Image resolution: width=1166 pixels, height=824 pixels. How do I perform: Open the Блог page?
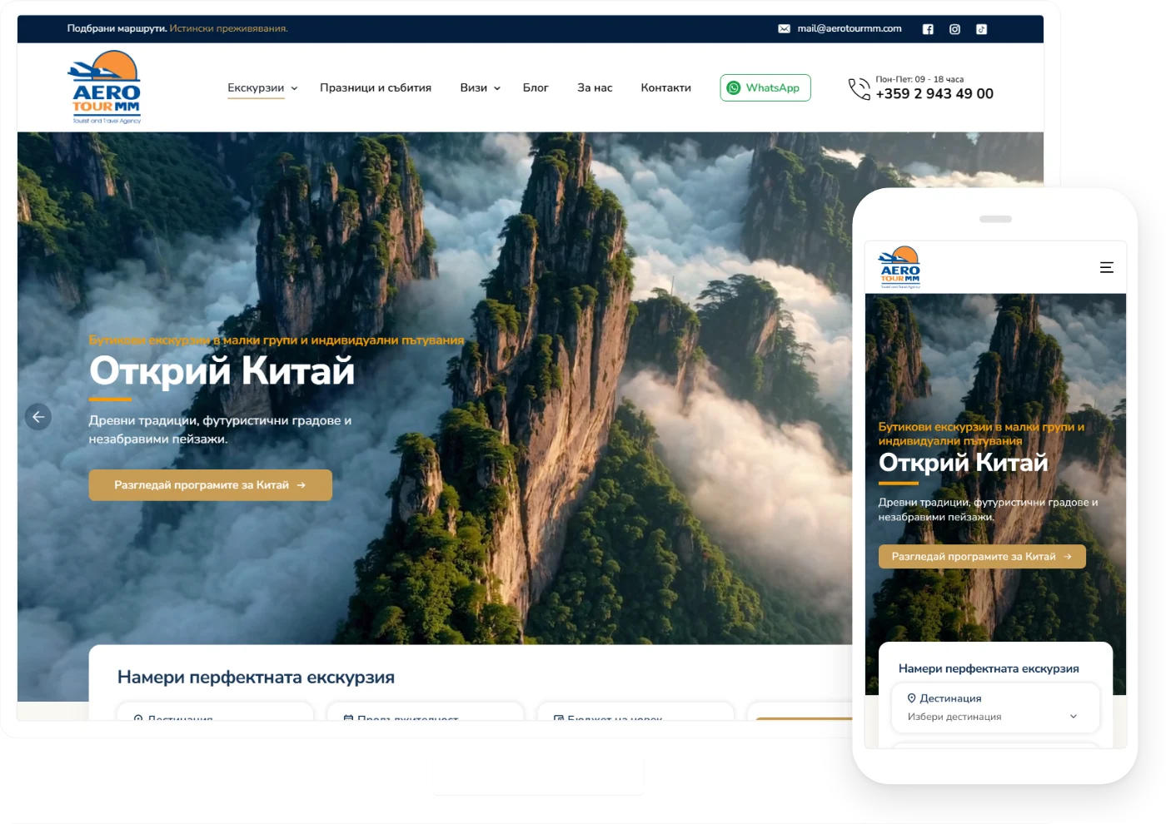[x=536, y=87]
